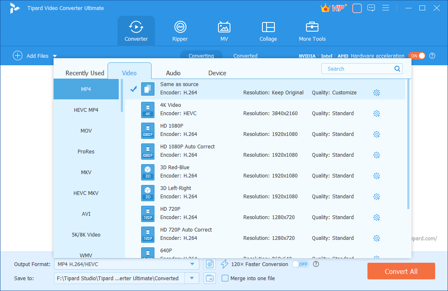Show the Converting list tab
This screenshot has width=448, height=291.
[201, 56]
